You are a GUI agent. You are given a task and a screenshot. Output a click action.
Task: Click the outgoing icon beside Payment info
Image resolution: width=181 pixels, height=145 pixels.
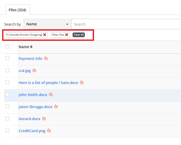[46, 58]
